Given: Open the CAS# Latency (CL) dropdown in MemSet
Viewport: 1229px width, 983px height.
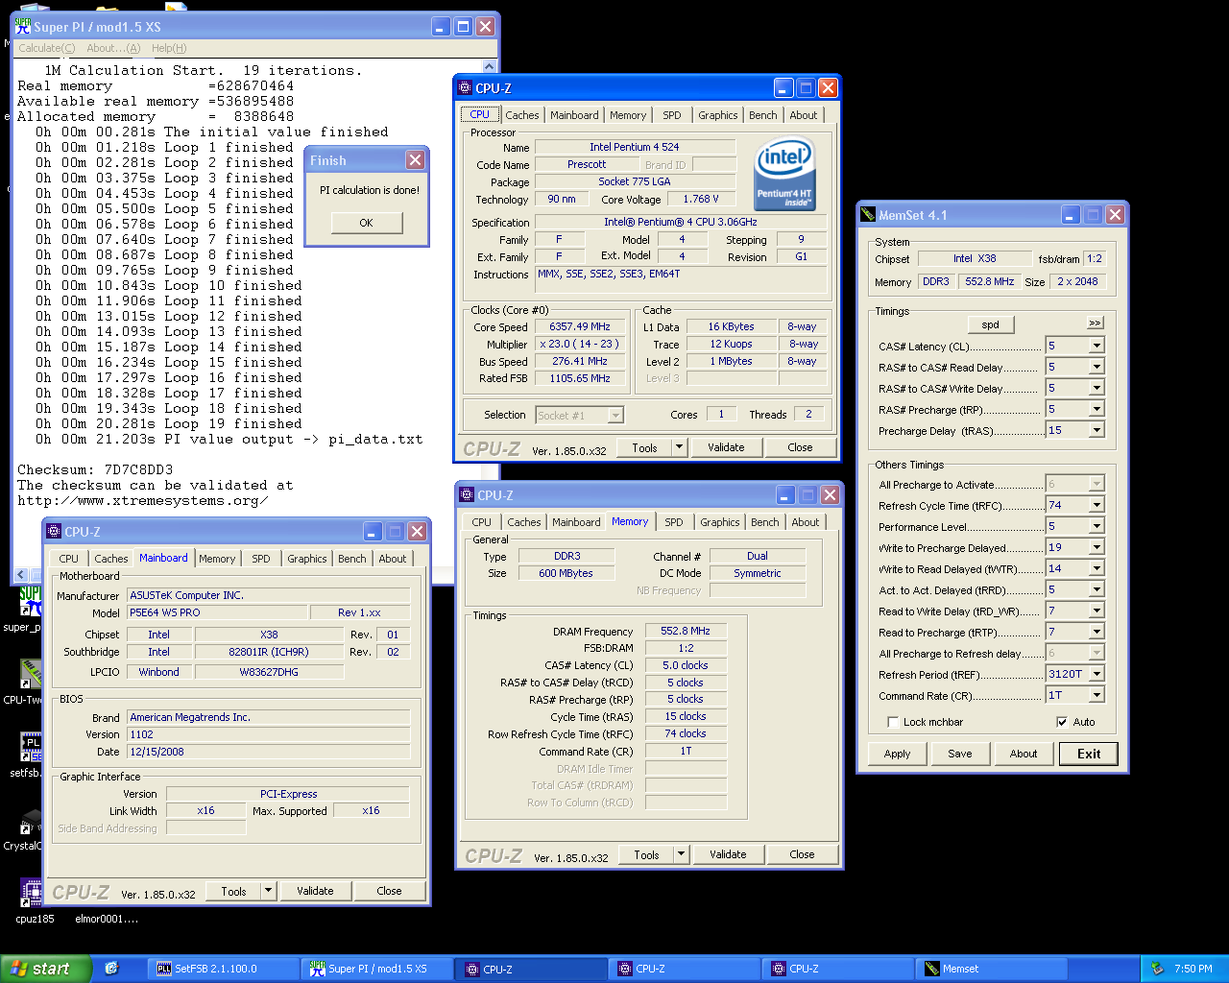Looking at the screenshot, I should 1096,346.
